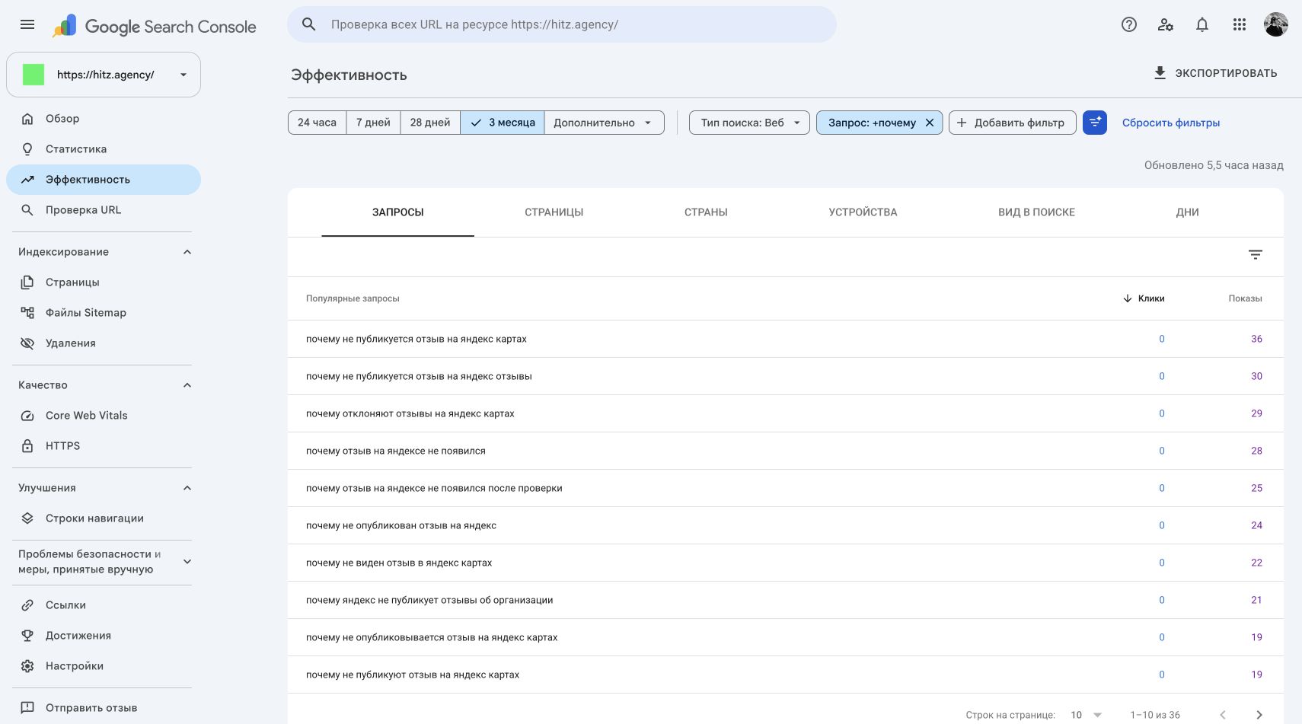This screenshot has width=1302, height=724.
Task: Open query 'почему отклоняют отзывы на яндекс картах'
Action: (x=410, y=413)
